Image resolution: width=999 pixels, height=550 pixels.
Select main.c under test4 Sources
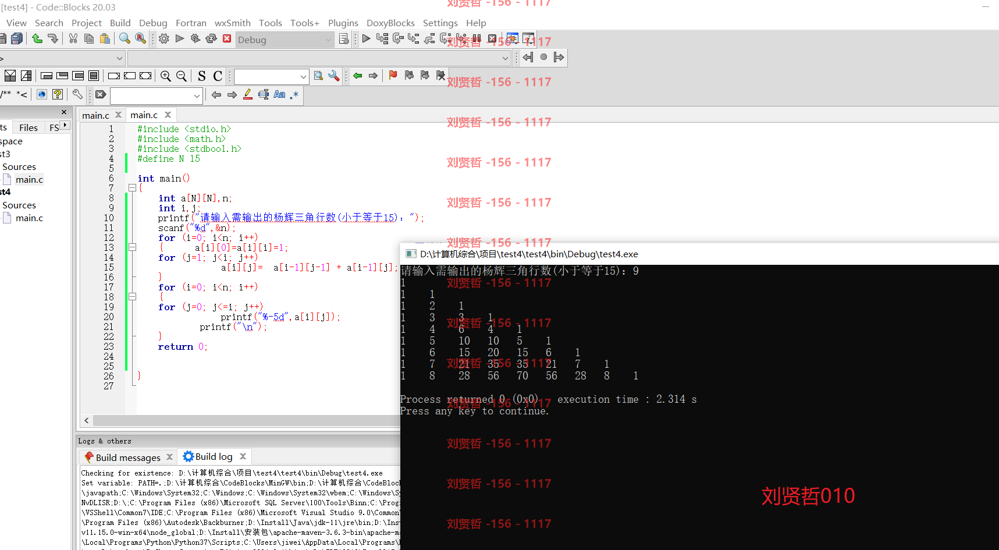[29, 218]
